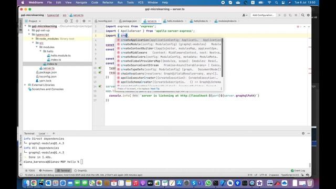Add a new terminal session tab
The width and height of the screenshot is (336, 189).
54,133
